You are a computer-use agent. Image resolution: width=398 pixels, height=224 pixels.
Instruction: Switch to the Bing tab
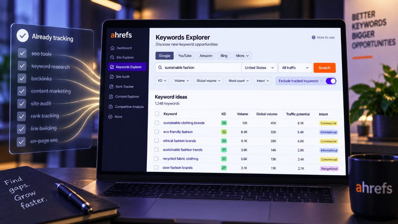(x=224, y=56)
